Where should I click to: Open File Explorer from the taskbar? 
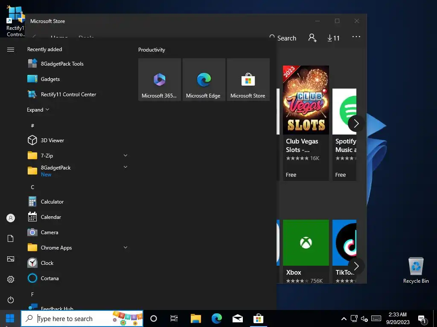tap(195, 318)
